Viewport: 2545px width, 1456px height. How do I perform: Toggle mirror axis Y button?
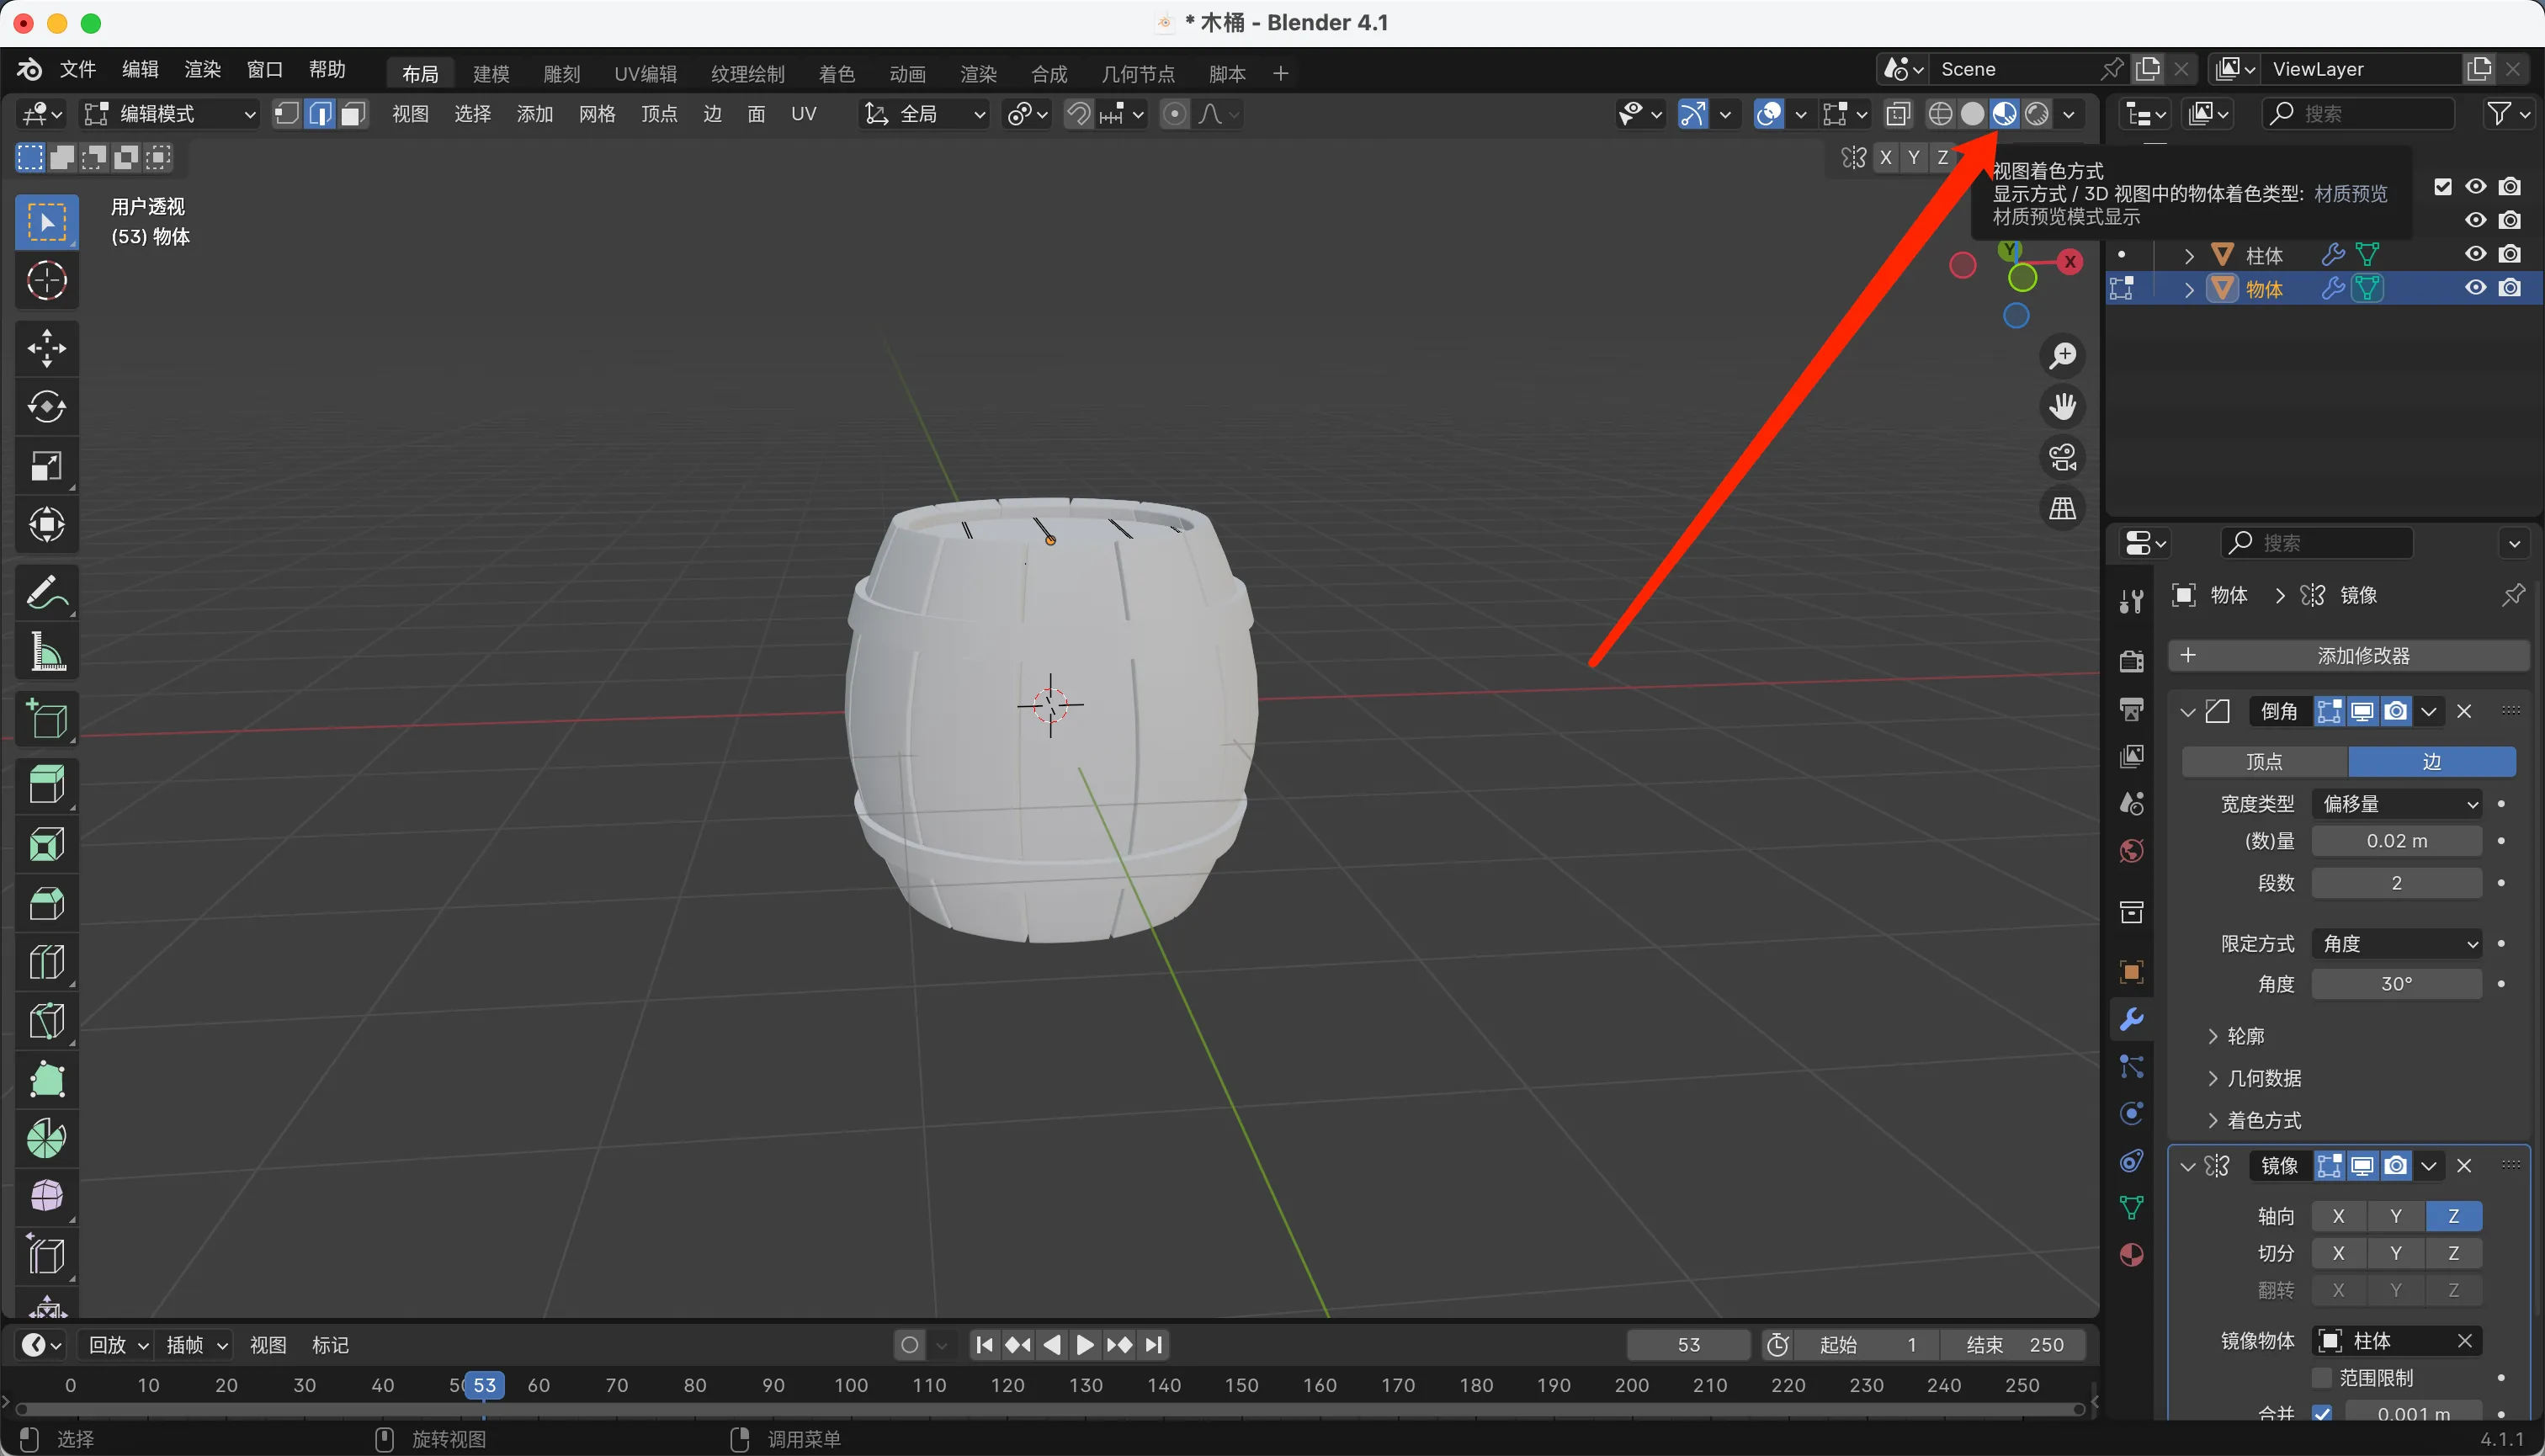[x=2395, y=1216]
